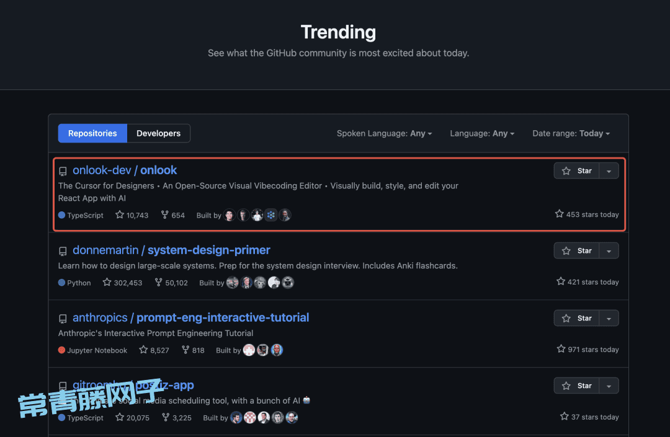Open the Spoken Language filter dropdown
Viewport: 670px width, 437px height.
[x=384, y=133]
